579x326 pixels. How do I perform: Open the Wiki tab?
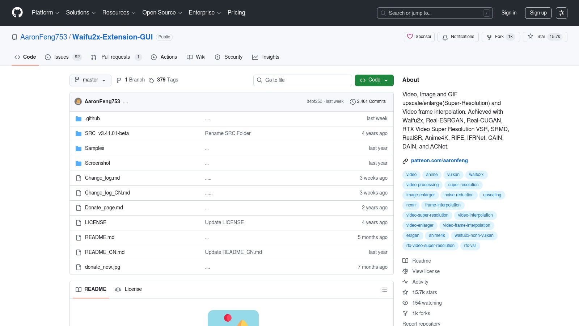coord(196,57)
